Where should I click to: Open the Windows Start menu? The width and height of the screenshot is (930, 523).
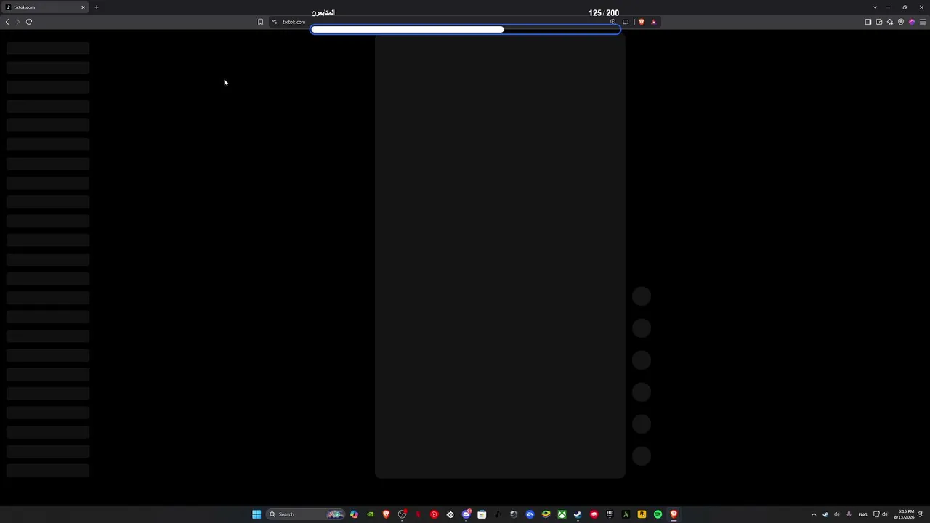[x=256, y=514]
